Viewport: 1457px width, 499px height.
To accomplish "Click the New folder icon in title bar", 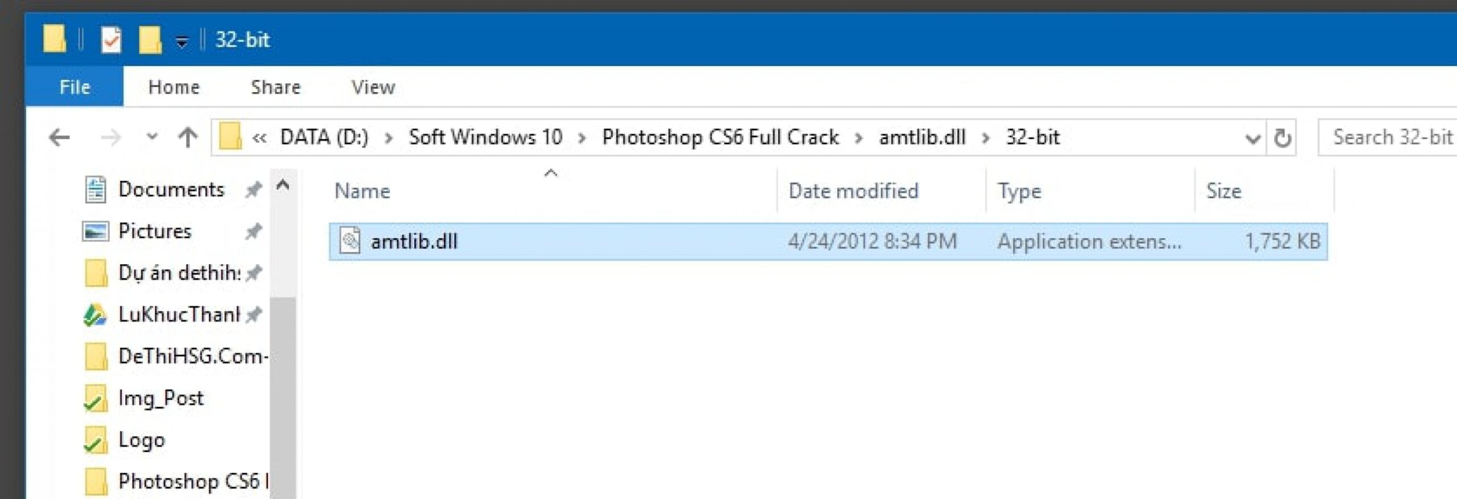I will pos(150,40).
